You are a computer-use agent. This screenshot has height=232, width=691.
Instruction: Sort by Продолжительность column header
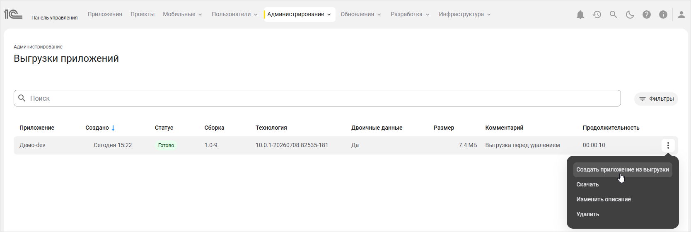[x=611, y=128]
